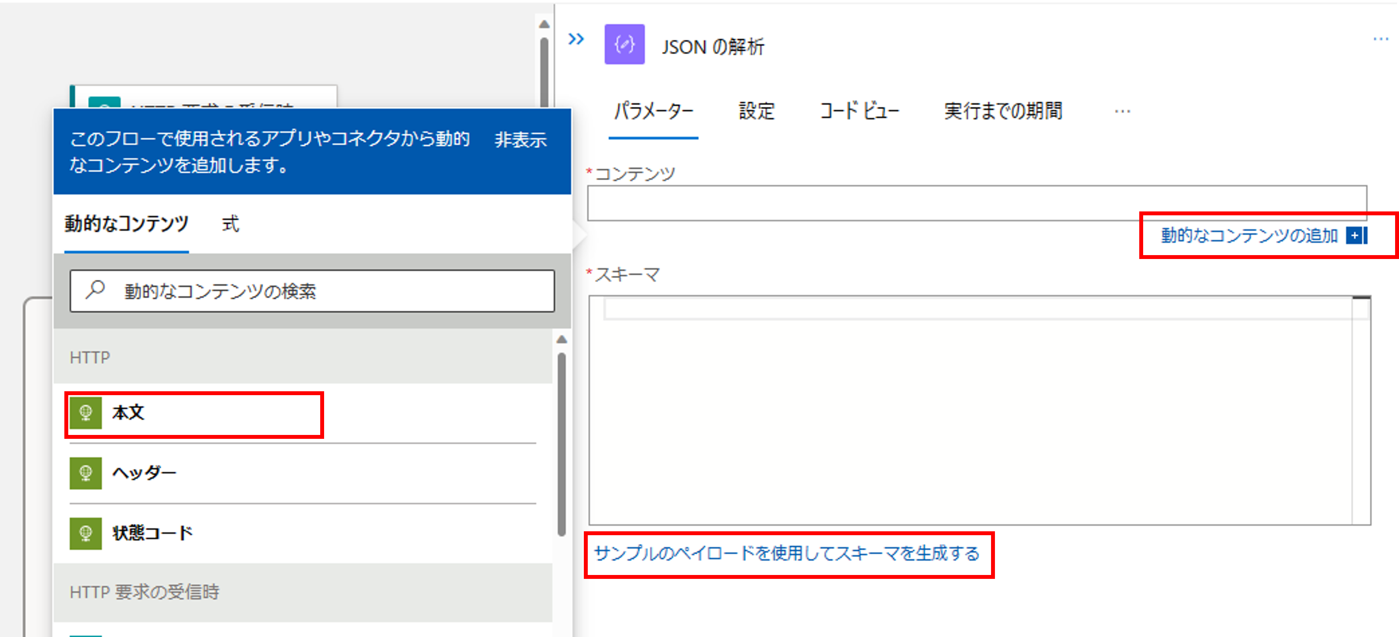Select the 本文 dynamic content globe icon

(x=86, y=413)
